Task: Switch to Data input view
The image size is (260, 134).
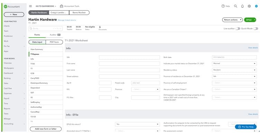Action: tap(37, 42)
